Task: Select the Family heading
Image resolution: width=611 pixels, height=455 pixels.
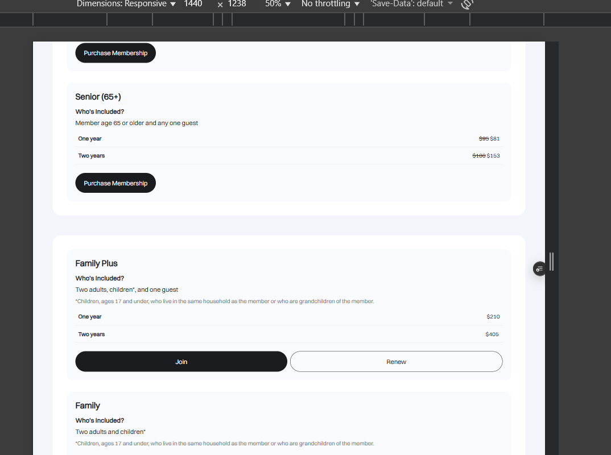Action: 88,406
